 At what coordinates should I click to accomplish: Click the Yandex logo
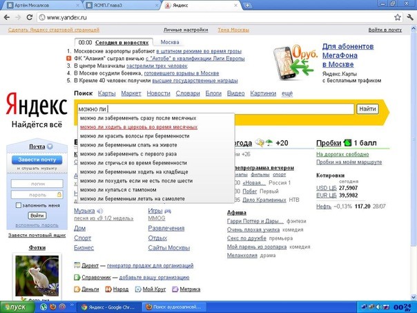coord(37,104)
